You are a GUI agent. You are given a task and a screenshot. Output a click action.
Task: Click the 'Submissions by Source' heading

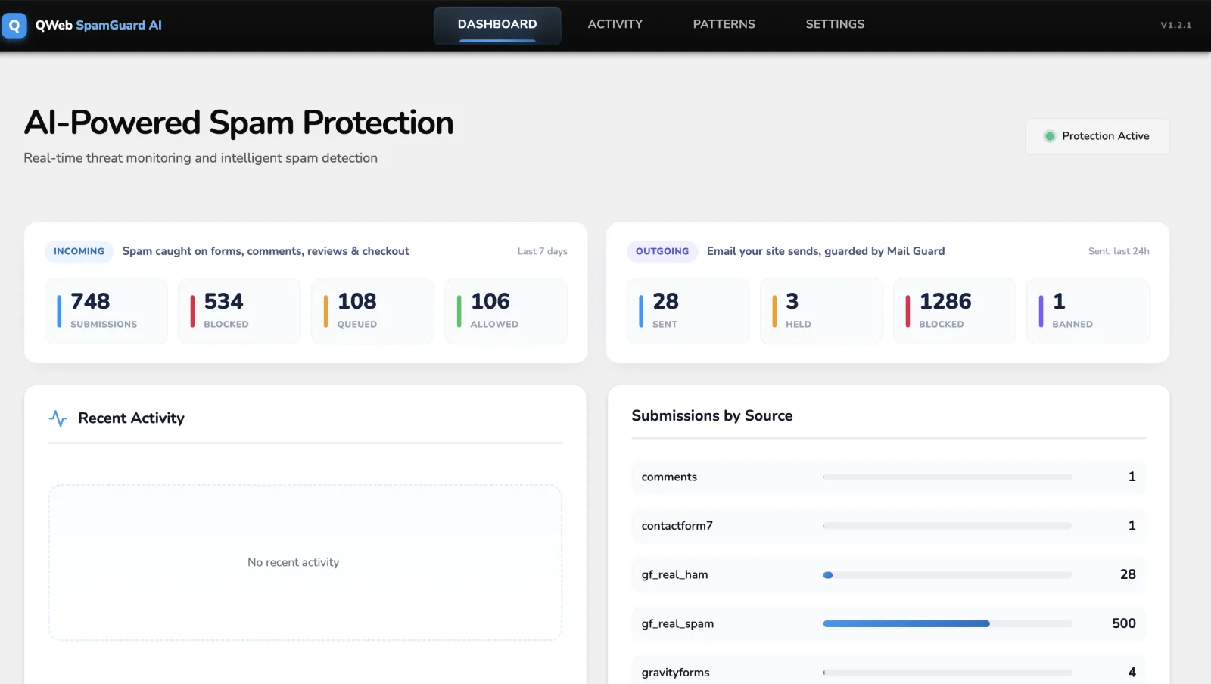pos(712,415)
